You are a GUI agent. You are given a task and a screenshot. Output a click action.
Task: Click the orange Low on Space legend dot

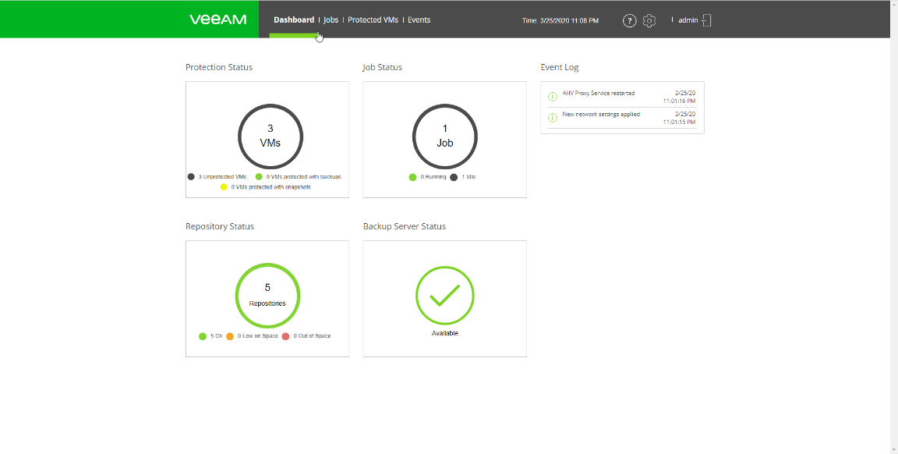click(230, 336)
